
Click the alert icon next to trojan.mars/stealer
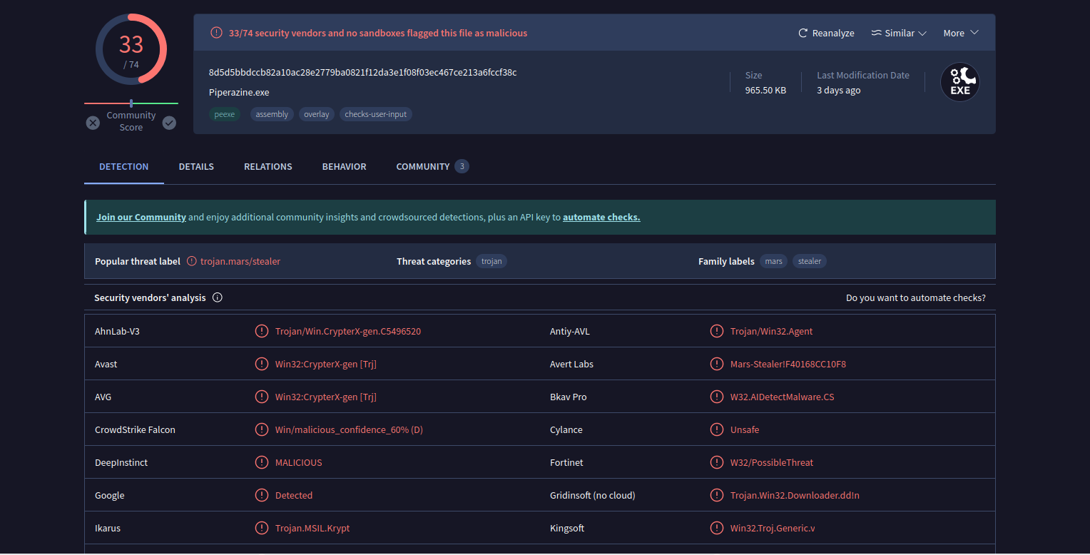[x=191, y=261]
